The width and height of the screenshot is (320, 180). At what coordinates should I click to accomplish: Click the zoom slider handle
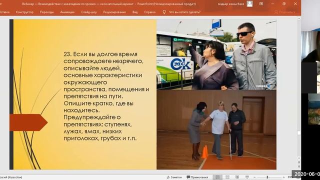click(x=267, y=177)
